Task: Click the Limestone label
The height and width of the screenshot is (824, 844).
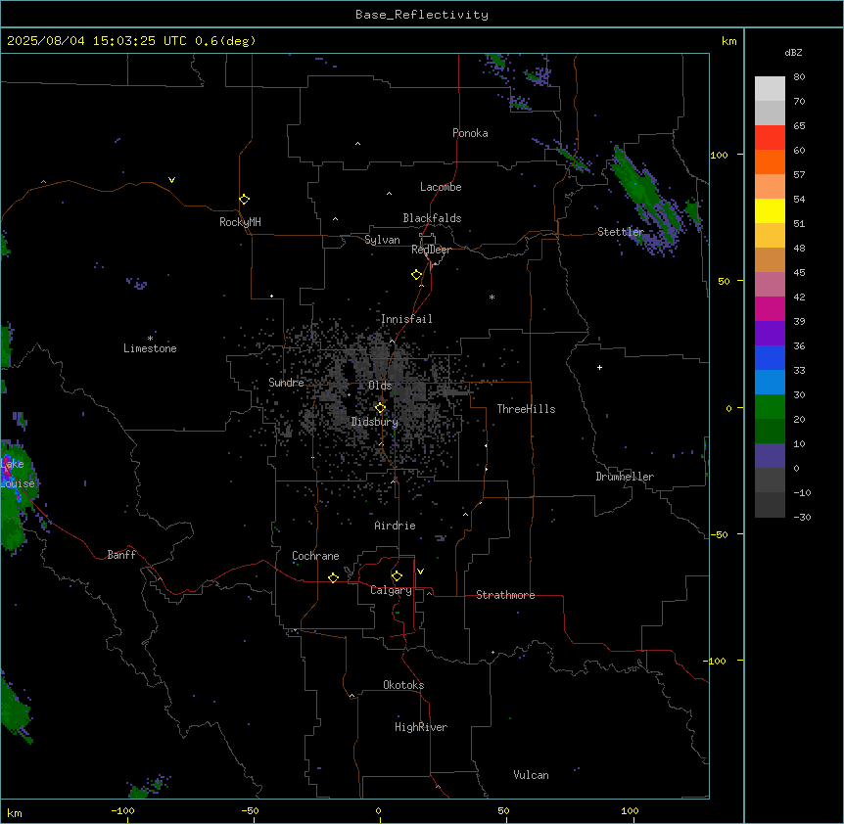Action: click(x=150, y=348)
